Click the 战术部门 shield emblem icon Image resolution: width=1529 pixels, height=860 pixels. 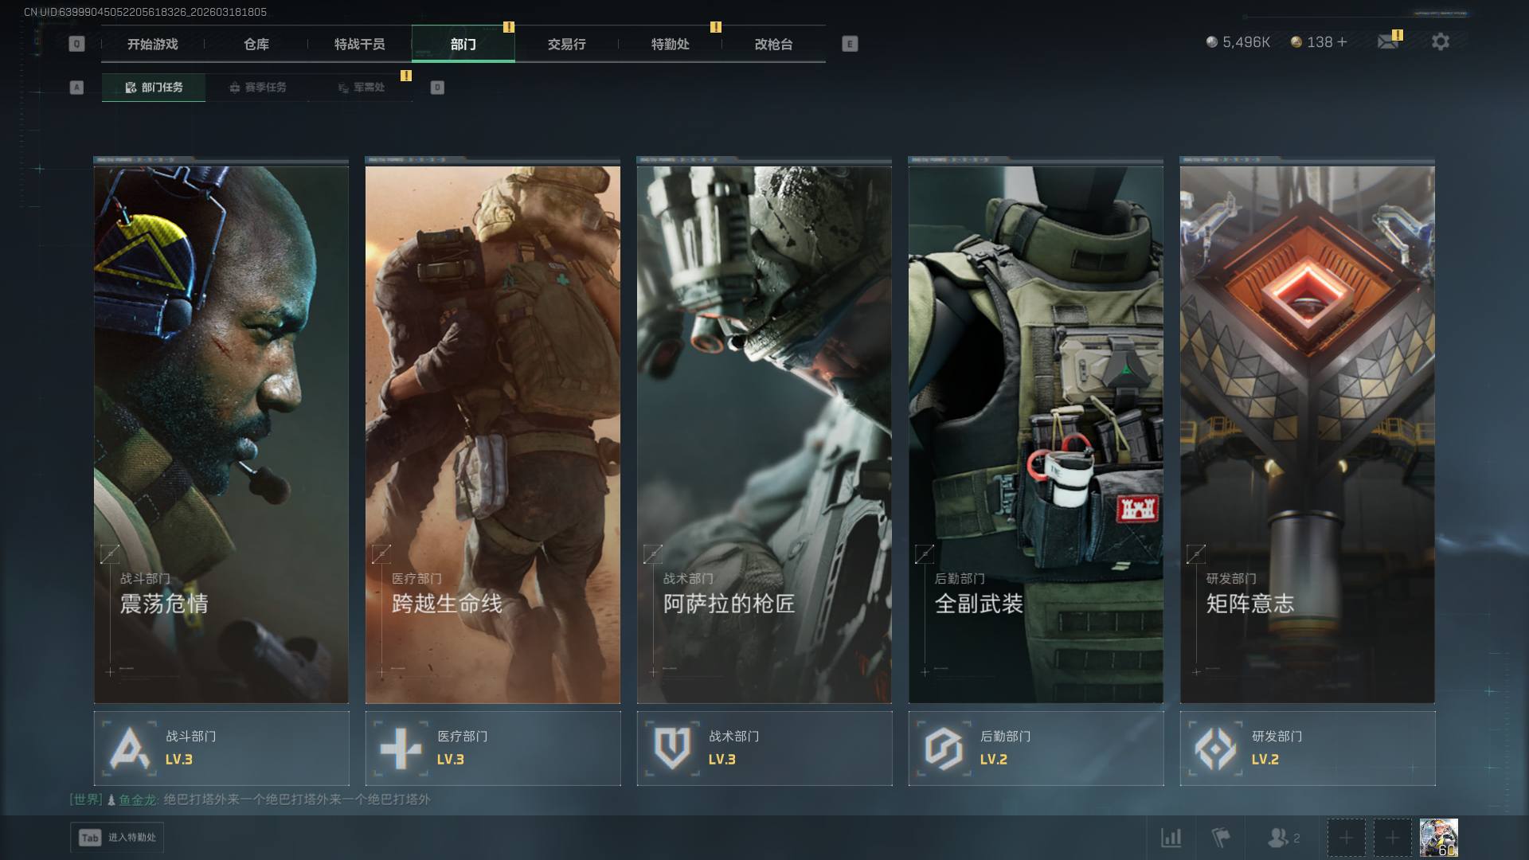672,749
